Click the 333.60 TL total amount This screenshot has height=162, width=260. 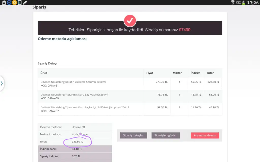click(77, 141)
